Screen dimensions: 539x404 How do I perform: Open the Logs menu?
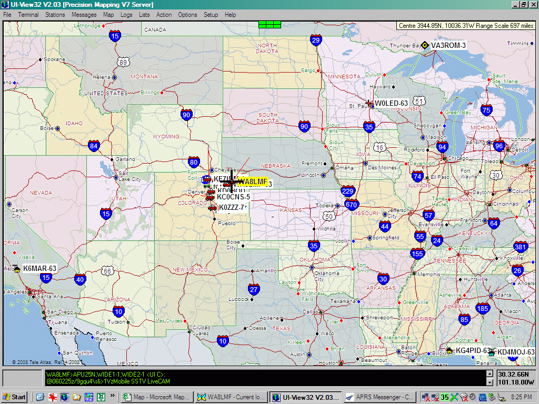(x=126, y=15)
